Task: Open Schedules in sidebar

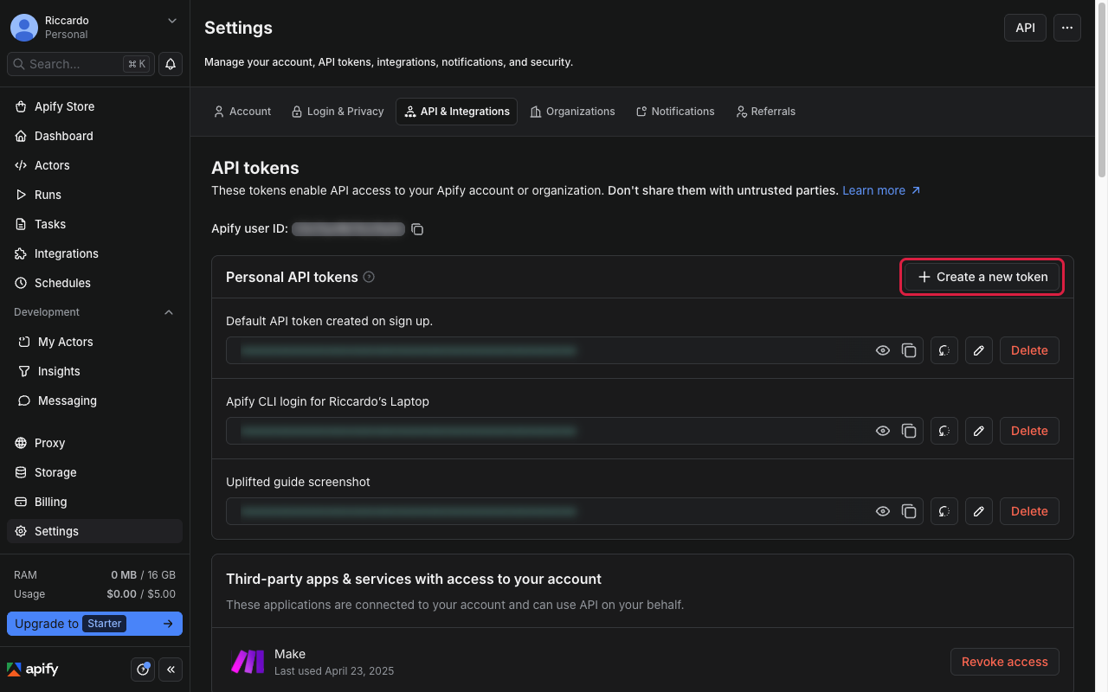Action: tap(94, 283)
